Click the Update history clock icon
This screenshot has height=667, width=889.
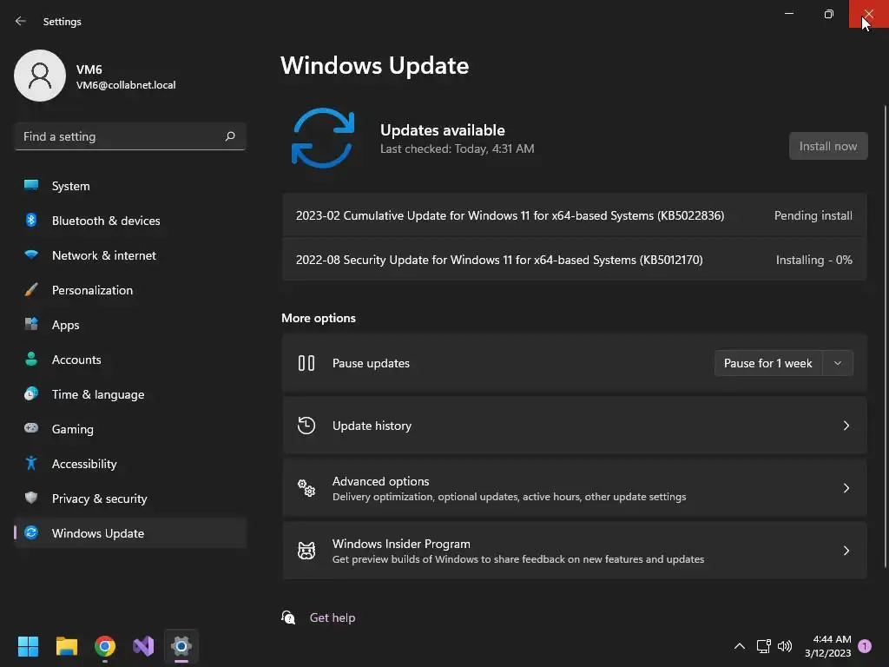(x=306, y=426)
